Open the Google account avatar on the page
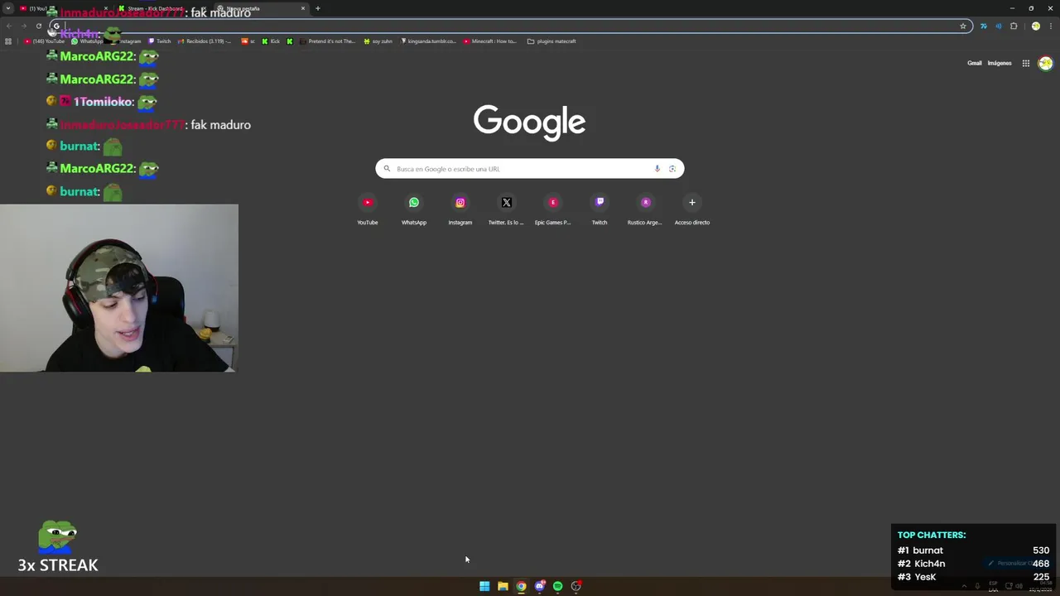 click(1045, 63)
